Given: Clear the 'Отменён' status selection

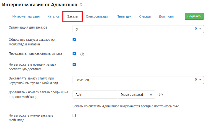Looking at the screenshot, I should (x=196, y=79).
